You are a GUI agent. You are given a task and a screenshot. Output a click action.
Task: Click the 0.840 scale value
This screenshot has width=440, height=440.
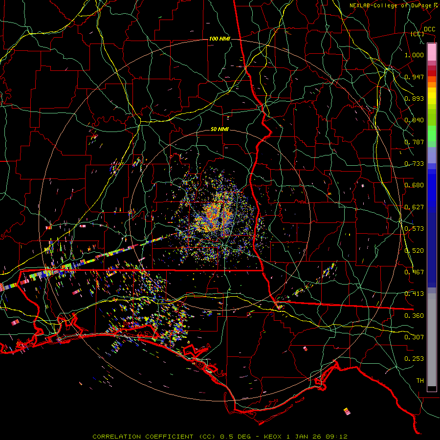click(x=414, y=120)
